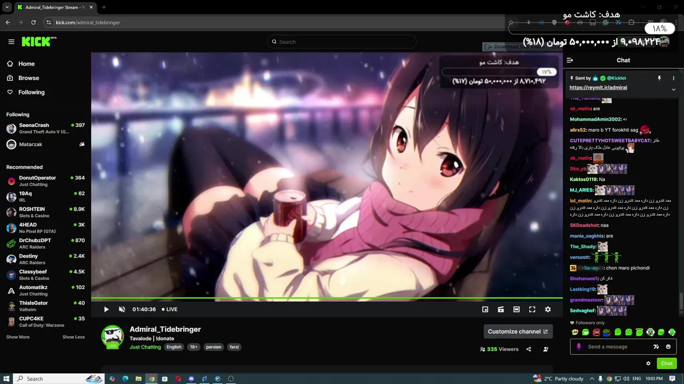Open Classybeef recommended channel
The height and width of the screenshot is (384, 684).
click(x=45, y=275)
